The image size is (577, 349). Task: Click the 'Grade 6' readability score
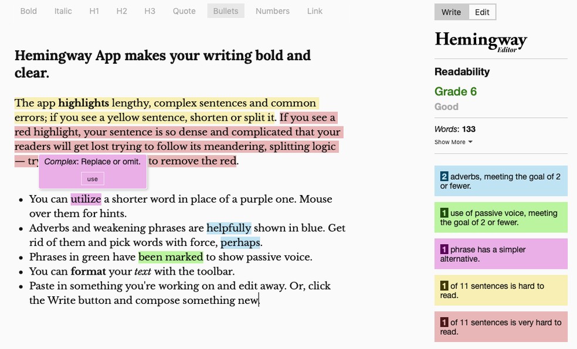tap(456, 91)
